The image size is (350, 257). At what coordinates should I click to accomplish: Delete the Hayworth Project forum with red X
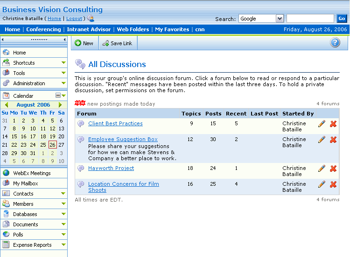tap(333, 169)
